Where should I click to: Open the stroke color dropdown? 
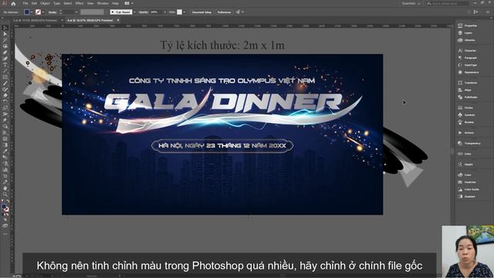click(43, 12)
